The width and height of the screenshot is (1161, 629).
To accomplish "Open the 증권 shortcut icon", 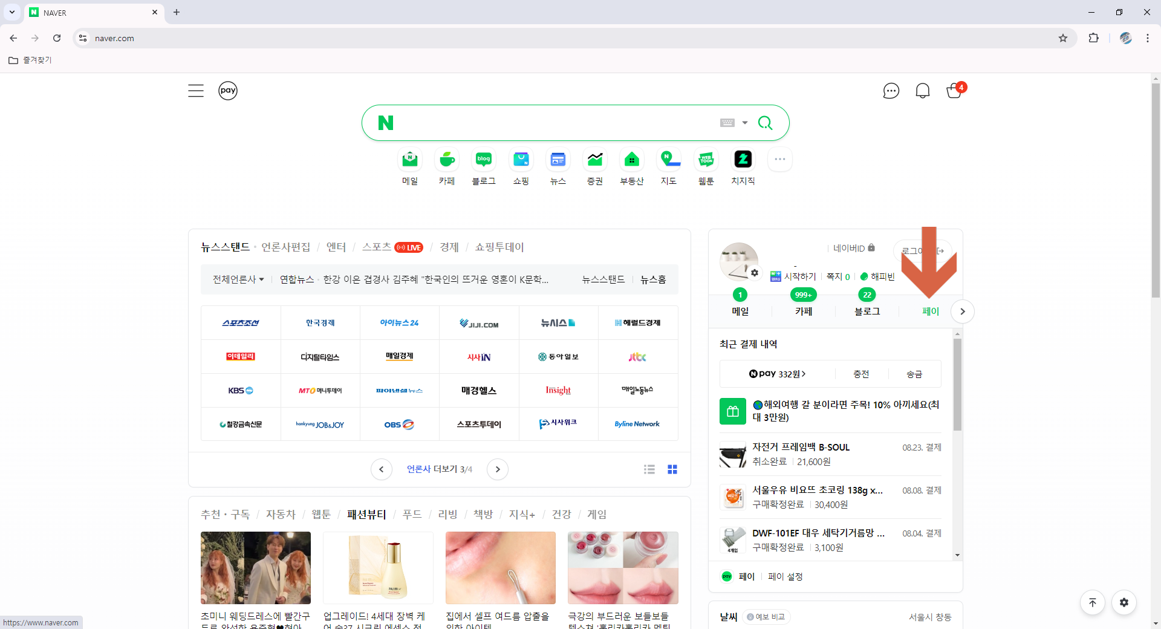I will click(x=595, y=160).
